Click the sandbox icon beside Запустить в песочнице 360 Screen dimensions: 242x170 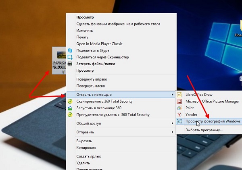tap(70, 108)
